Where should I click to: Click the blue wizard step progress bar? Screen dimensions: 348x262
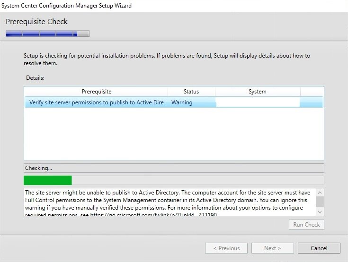pos(47,34)
